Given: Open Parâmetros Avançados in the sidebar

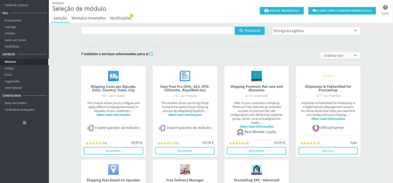Looking at the screenshot, I should pyautogui.click(x=20, y=110).
